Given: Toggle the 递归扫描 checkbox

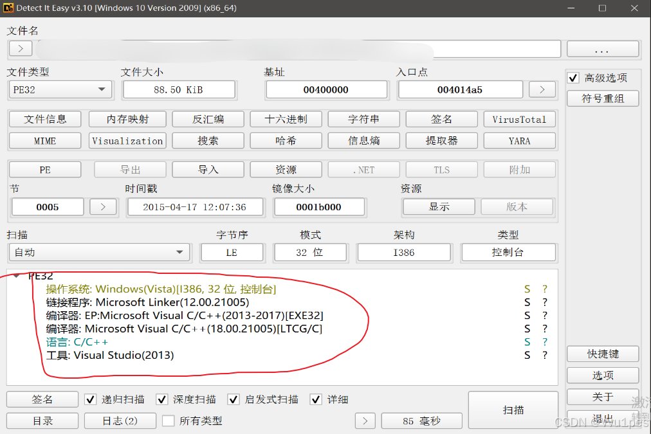Looking at the screenshot, I should 90,399.
